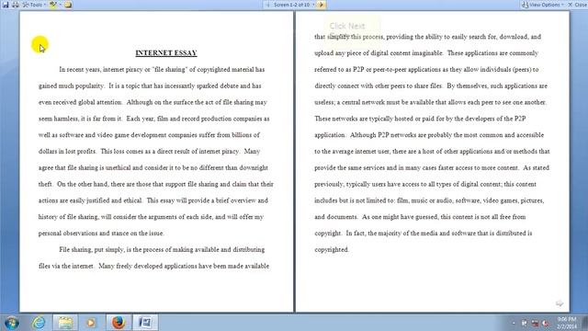
Task: Click line starting 'that simplify this process'
Action: (427, 37)
